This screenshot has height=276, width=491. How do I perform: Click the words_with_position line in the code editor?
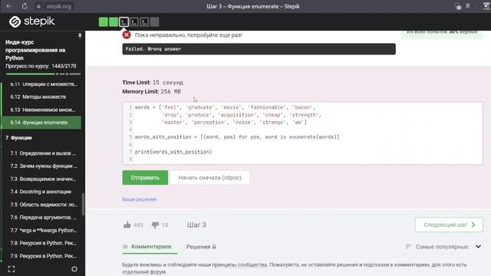pyautogui.click(x=237, y=136)
